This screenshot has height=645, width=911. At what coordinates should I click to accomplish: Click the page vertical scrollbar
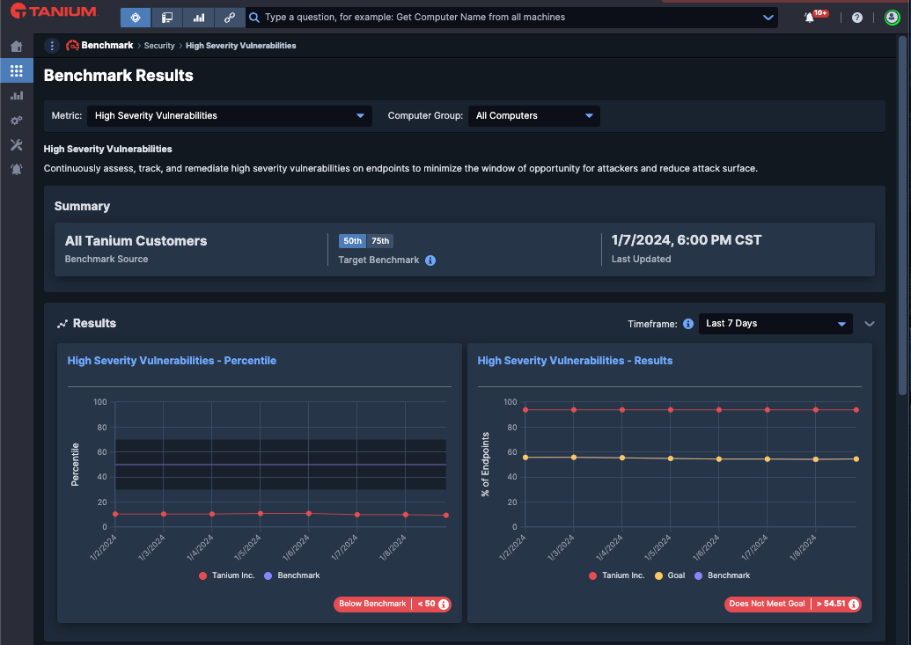pos(902,215)
